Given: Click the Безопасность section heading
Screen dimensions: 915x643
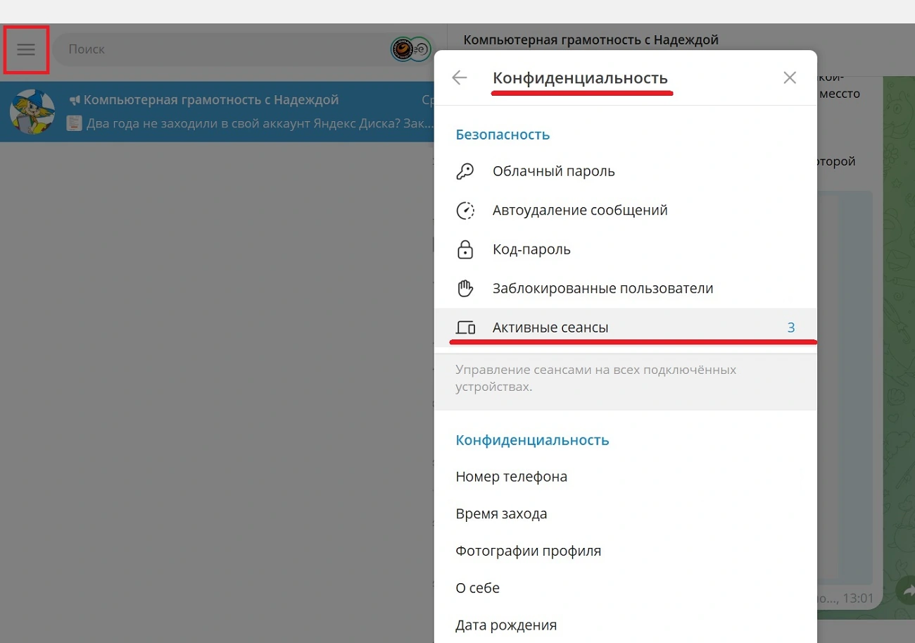Looking at the screenshot, I should 503,135.
